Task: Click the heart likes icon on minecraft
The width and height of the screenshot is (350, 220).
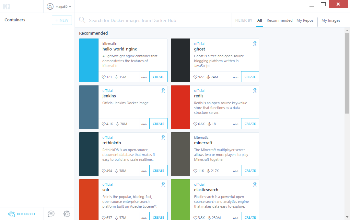Action: [x=195, y=171]
